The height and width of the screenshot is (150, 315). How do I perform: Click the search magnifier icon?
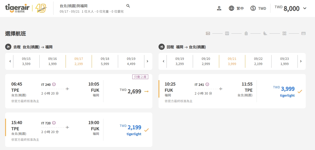click(x=128, y=6)
